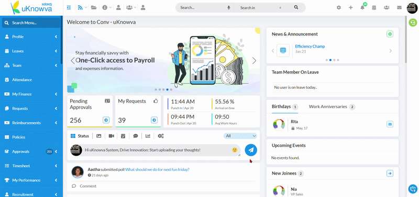419x197 pixels.
Task: Open Aastha's profile picture in feed
Action: 78,172
